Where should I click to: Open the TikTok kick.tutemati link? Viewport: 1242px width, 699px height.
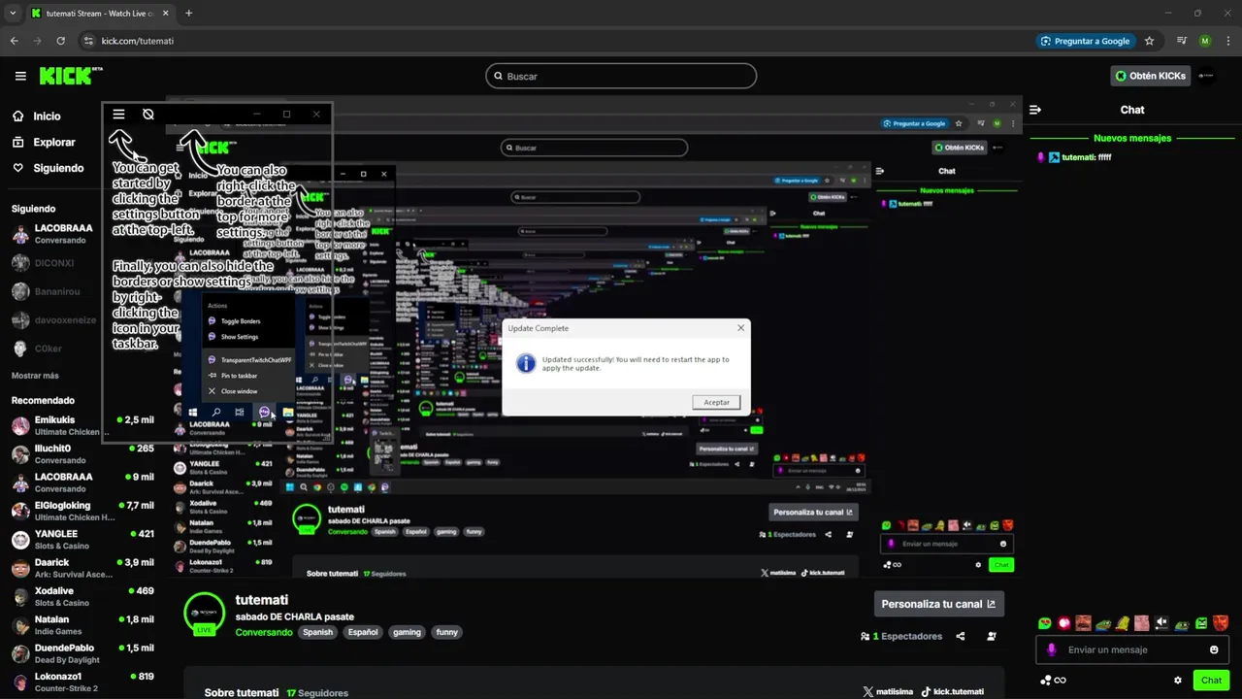click(x=953, y=692)
